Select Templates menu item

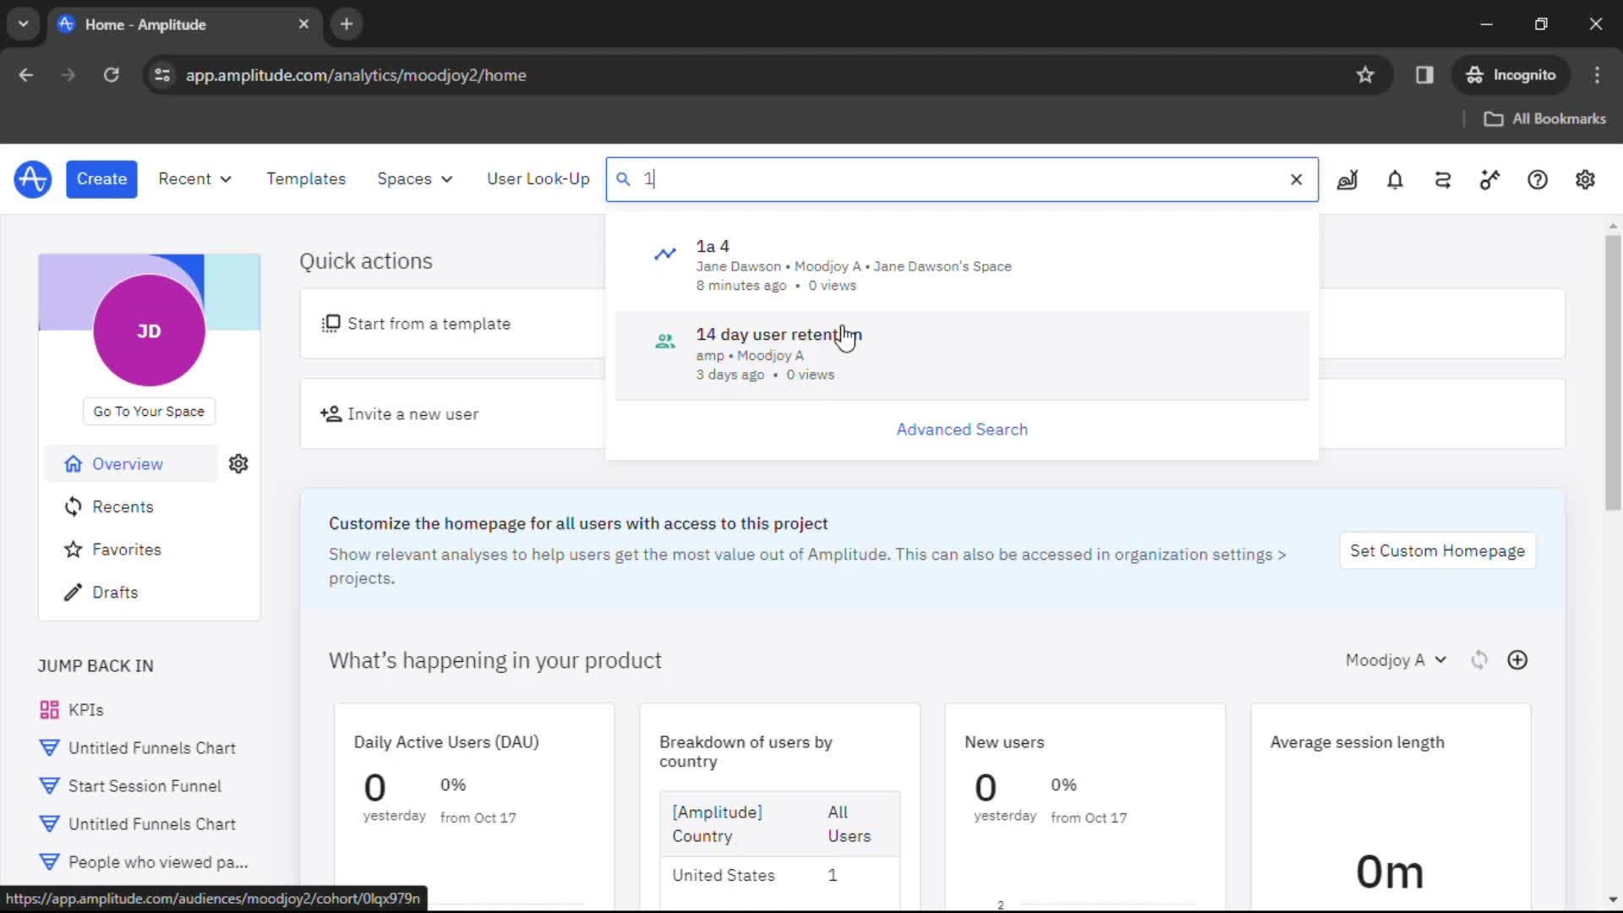(x=305, y=178)
